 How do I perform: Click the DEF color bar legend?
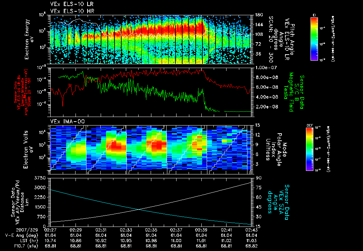pos(309,149)
